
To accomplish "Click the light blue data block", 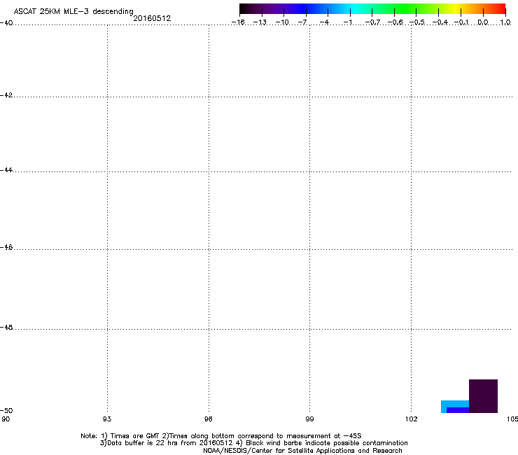I will pyautogui.click(x=454, y=404).
